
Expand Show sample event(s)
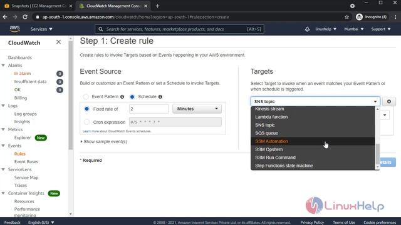(104, 142)
